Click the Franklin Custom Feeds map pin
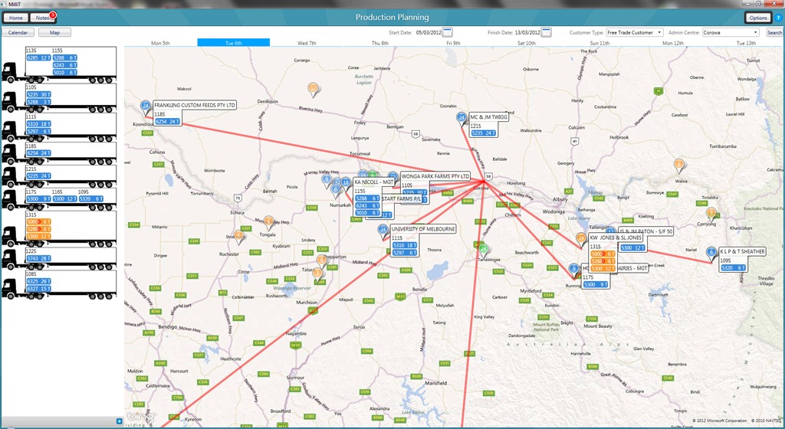This screenshot has height=429, width=785. [x=146, y=106]
